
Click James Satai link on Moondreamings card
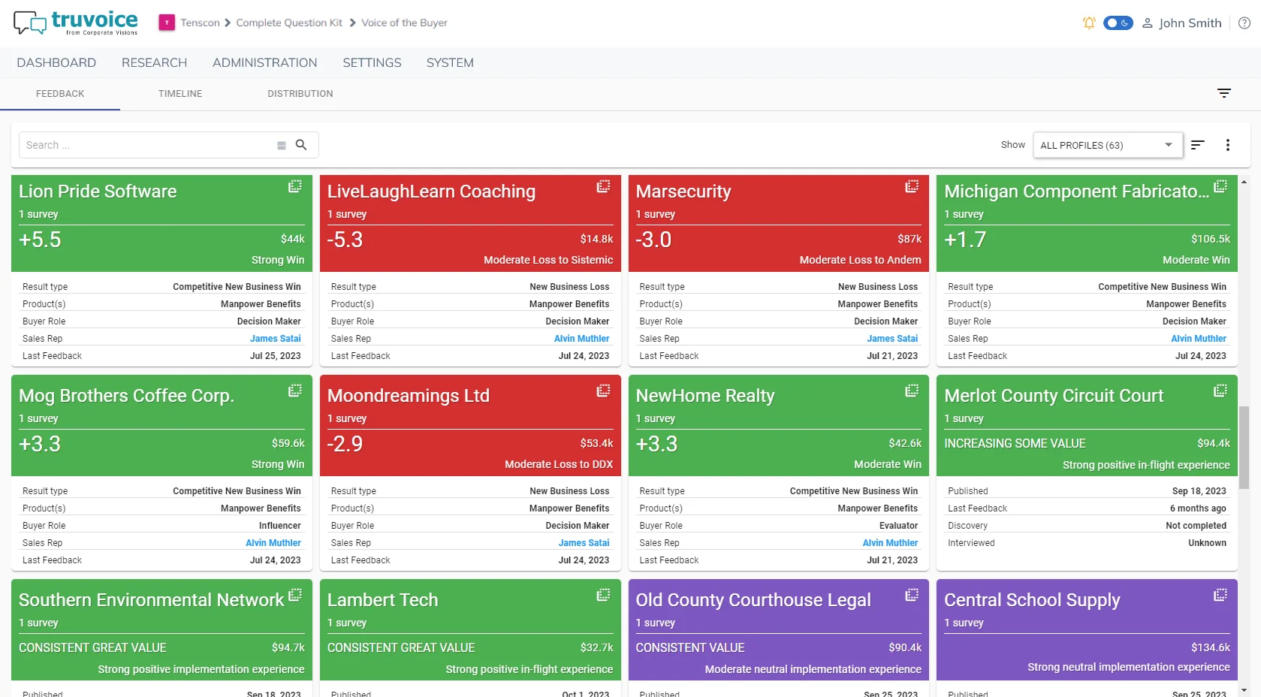584,543
